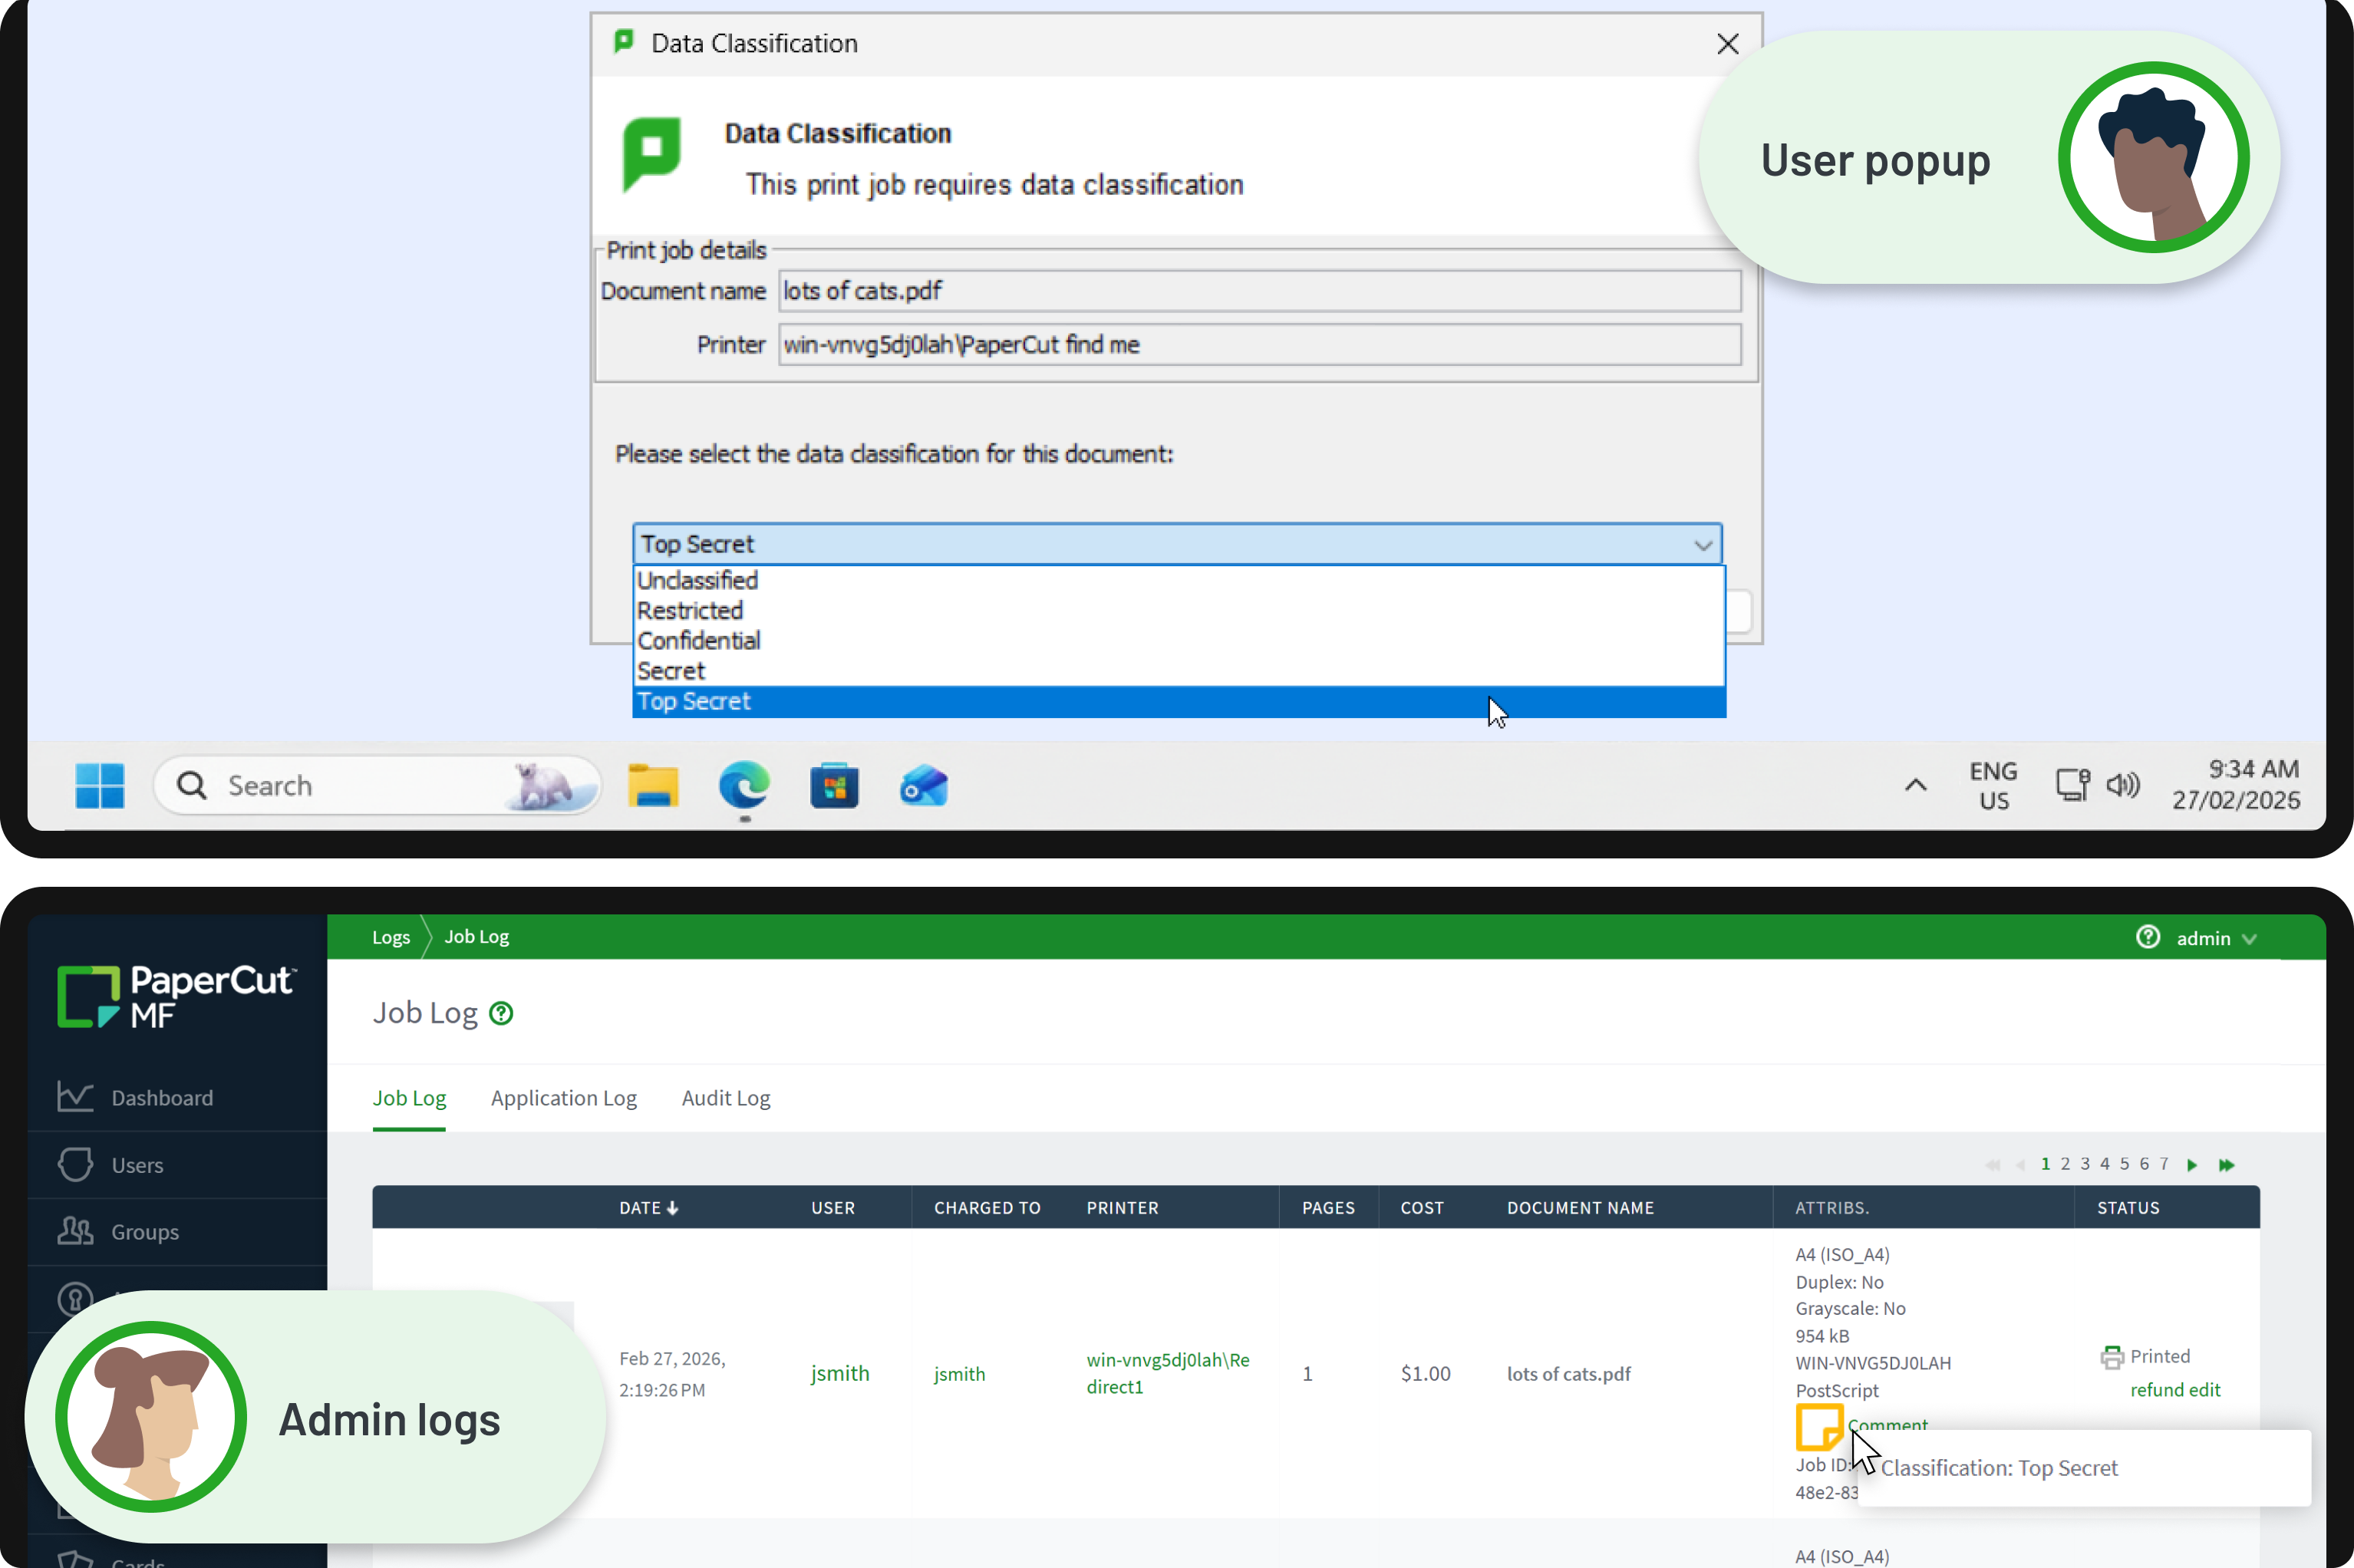Choose Unclassified classification option

(x=698, y=581)
